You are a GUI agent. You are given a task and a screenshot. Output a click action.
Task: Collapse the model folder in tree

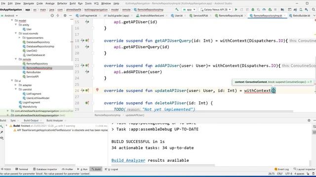12,21
